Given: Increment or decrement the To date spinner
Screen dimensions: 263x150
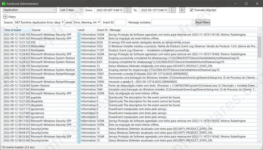Looking at the screenshot, I should point(170,10).
